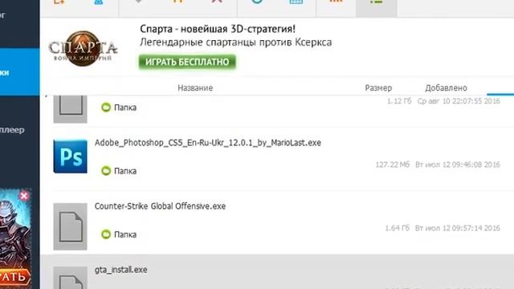This screenshot has width=514, height=289.
Task: Sort downloads by the 'Добавлено' column
Action: tap(447, 88)
